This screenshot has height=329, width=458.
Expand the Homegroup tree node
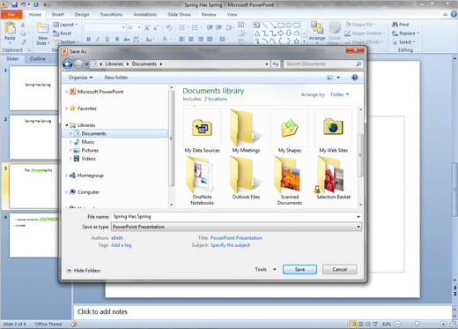67,176
